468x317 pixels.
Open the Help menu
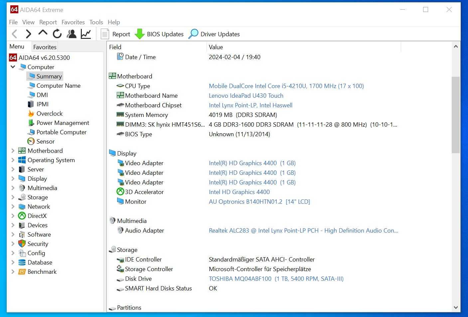click(114, 22)
